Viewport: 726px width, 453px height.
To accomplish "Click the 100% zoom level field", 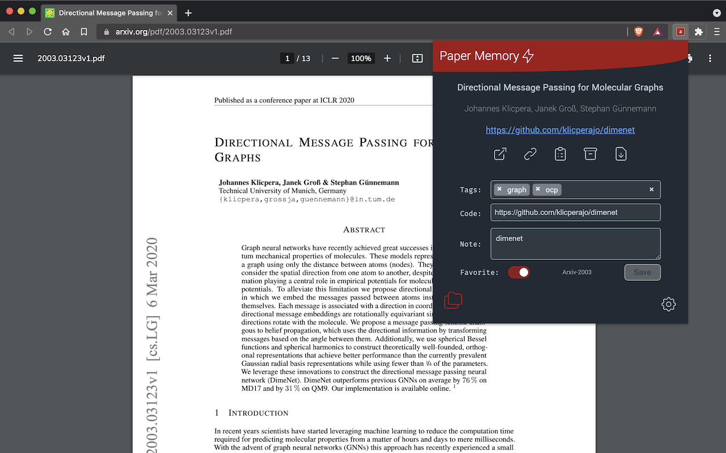I will (x=361, y=58).
